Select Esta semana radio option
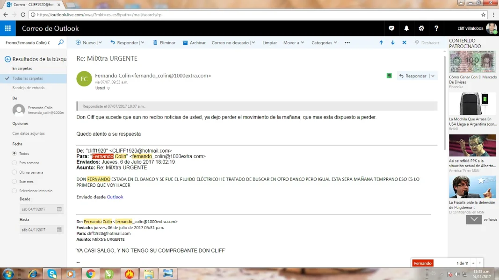This screenshot has width=499, height=280. click(x=14, y=163)
